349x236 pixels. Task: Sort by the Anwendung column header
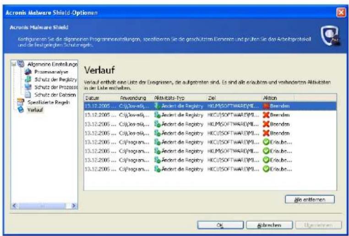[136, 98]
